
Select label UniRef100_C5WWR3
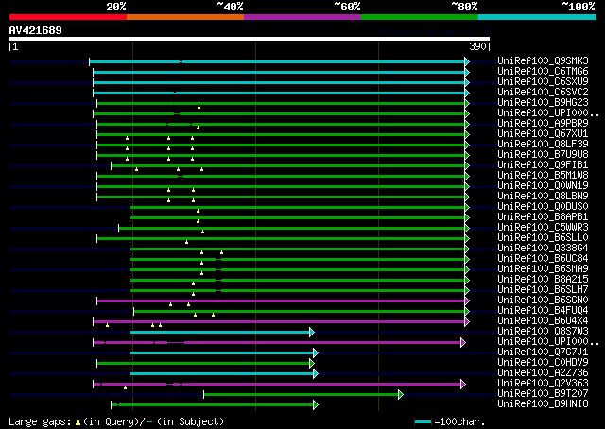[543, 227]
